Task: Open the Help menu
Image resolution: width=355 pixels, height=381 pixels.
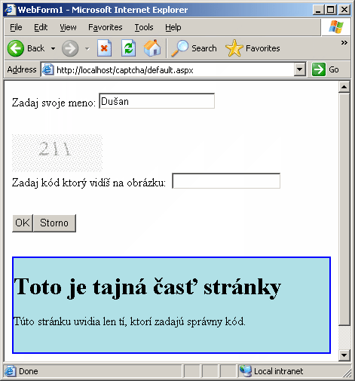Action: 173,27
